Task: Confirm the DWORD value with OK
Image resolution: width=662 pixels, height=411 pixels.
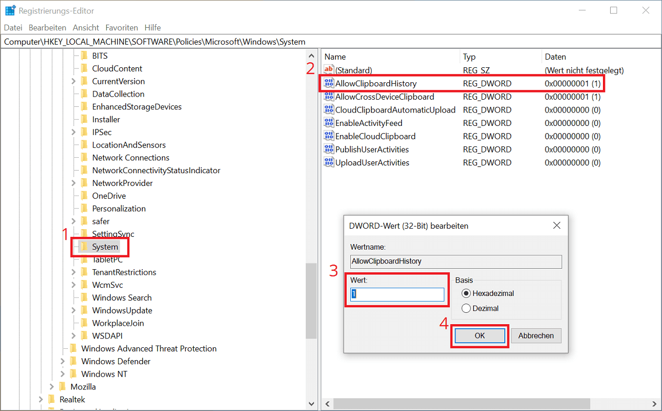Action: [480, 335]
